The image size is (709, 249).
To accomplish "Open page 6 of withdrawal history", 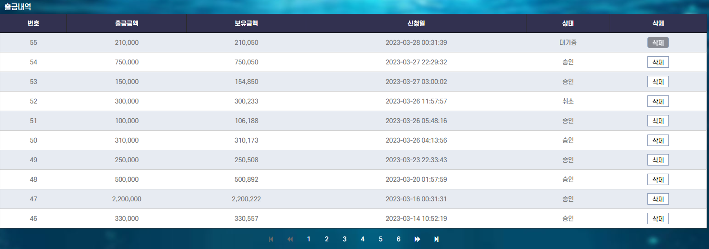I will [x=398, y=239].
